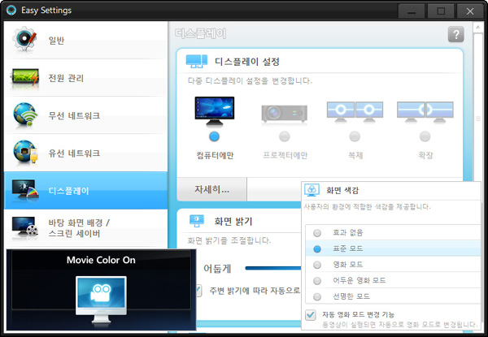
Task: Open the 일반 general settings icon
Action: tap(24, 39)
